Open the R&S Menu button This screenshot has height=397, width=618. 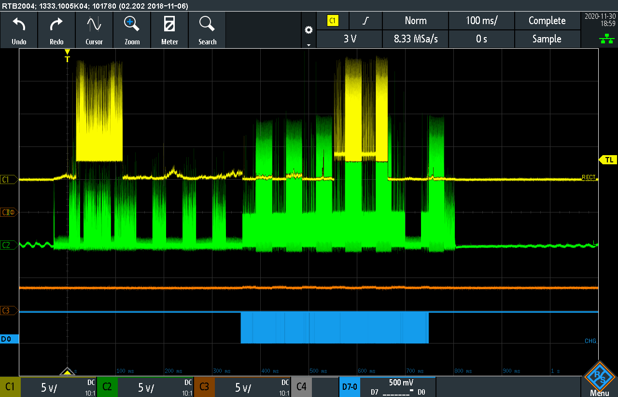[599, 379]
